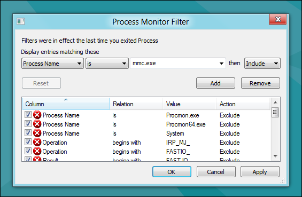Screen dimensions: 302x197
Task: Sort by the Column header
Action: click(66, 104)
